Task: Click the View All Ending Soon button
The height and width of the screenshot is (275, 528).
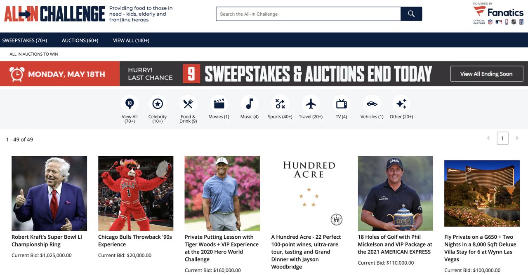Action: [x=487, y=74]
